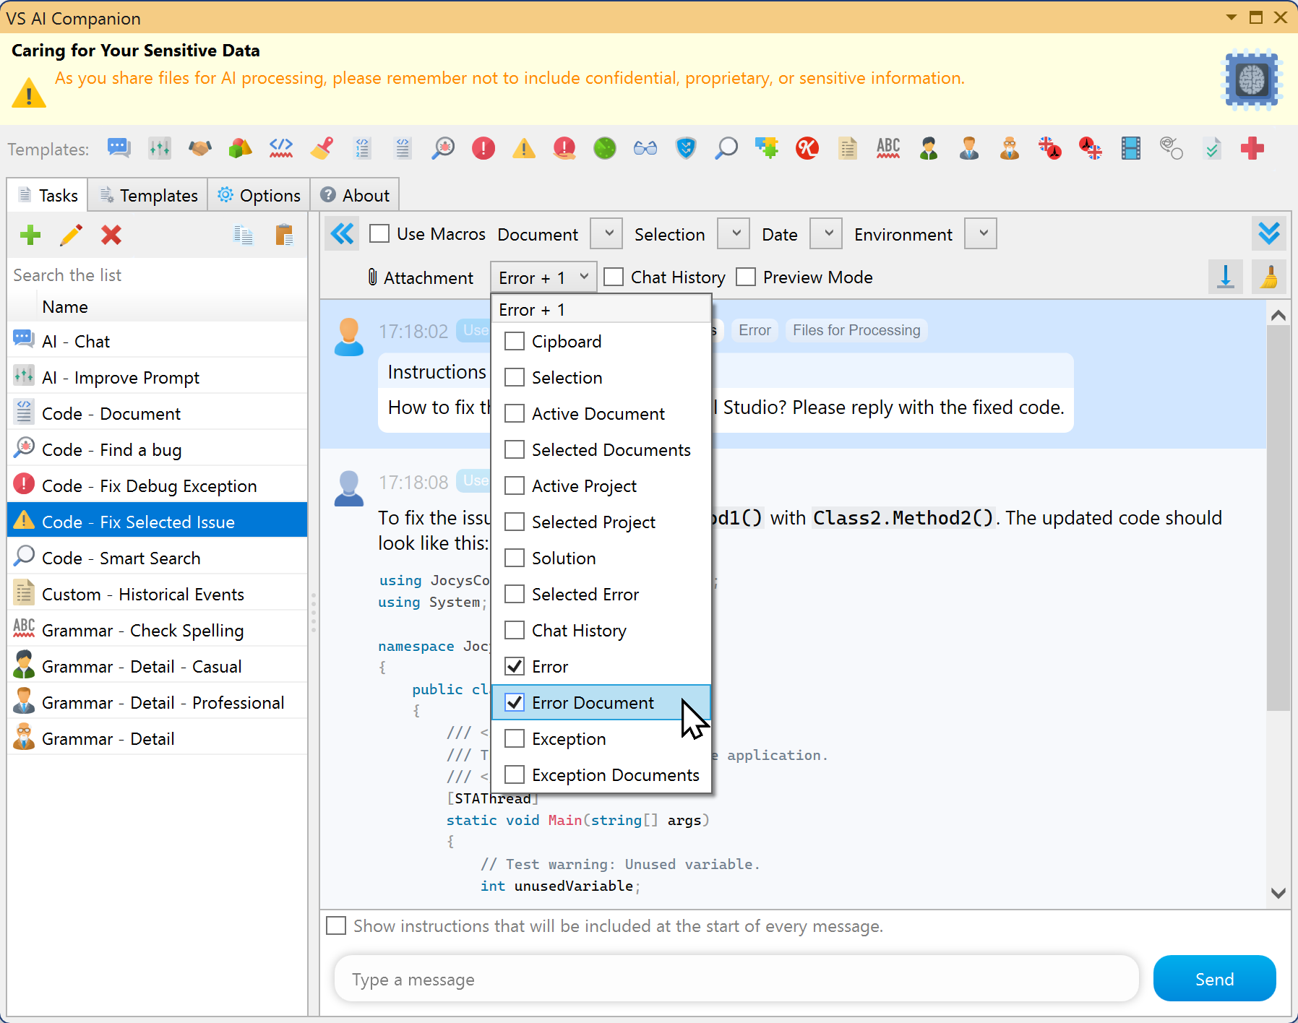This screenshot has width=1298, height=1023.
Task: Open the Environment dropdown arrow
Action: point(981,233)
